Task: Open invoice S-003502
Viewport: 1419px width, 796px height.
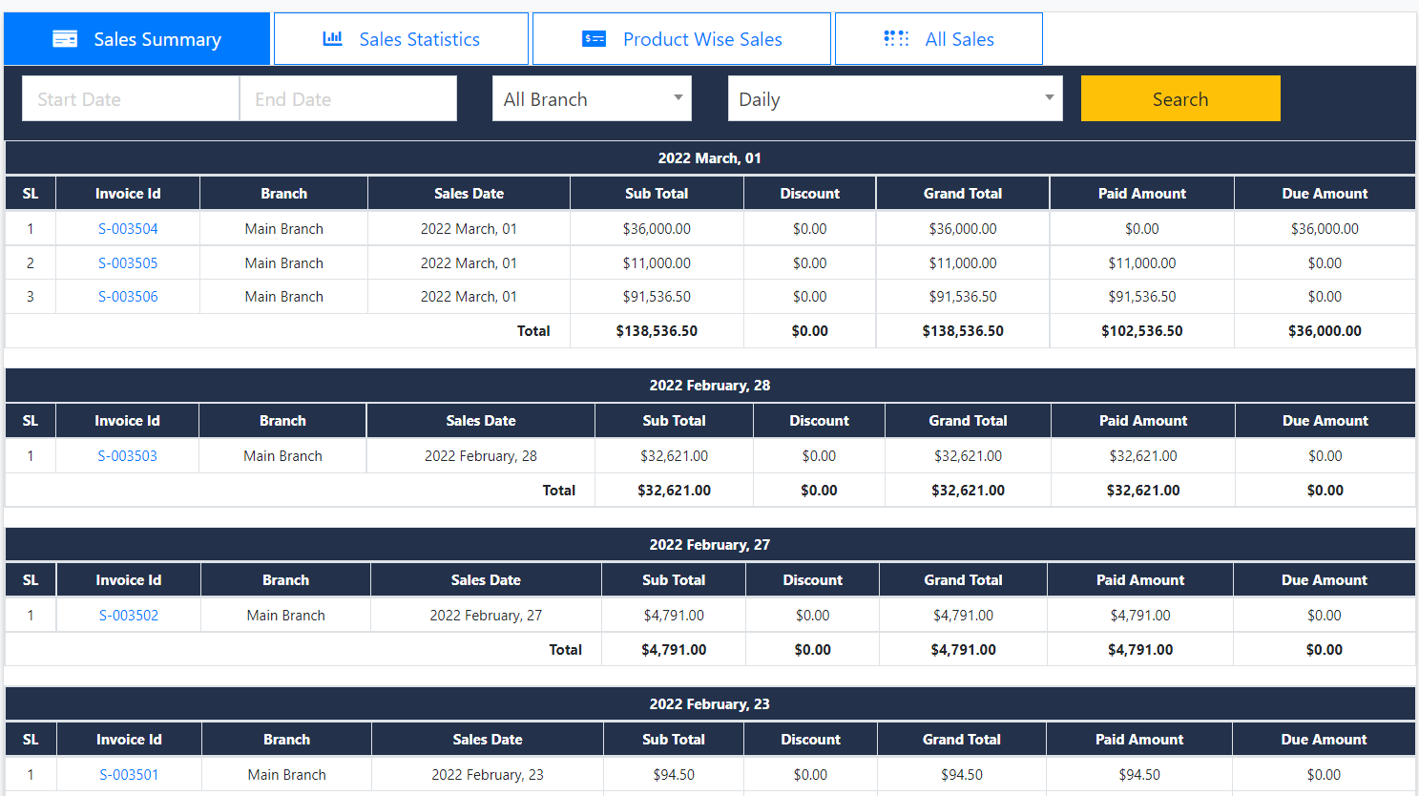Action: 127,615
